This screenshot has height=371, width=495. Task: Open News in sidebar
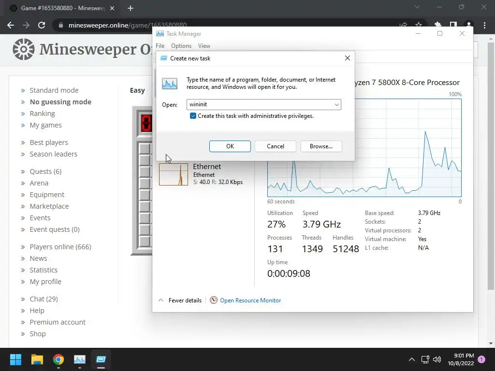click(x=38, y=258)
